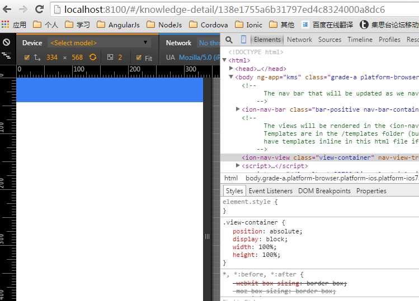Switch to the Elements panel tab
Screen dimensions: 419x301
[x=267, y=40]
